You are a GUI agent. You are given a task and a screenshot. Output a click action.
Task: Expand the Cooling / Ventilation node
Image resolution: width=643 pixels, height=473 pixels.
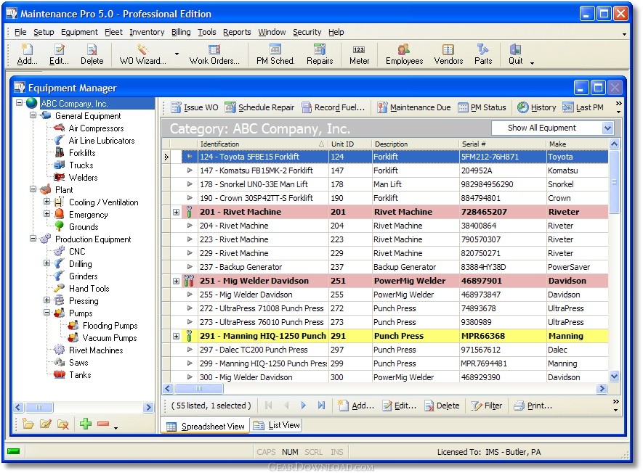(46, 202)
